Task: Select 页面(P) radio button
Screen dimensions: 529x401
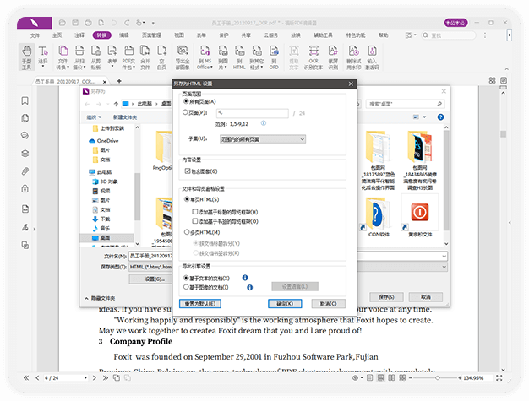Action: [x=185, y=112]
